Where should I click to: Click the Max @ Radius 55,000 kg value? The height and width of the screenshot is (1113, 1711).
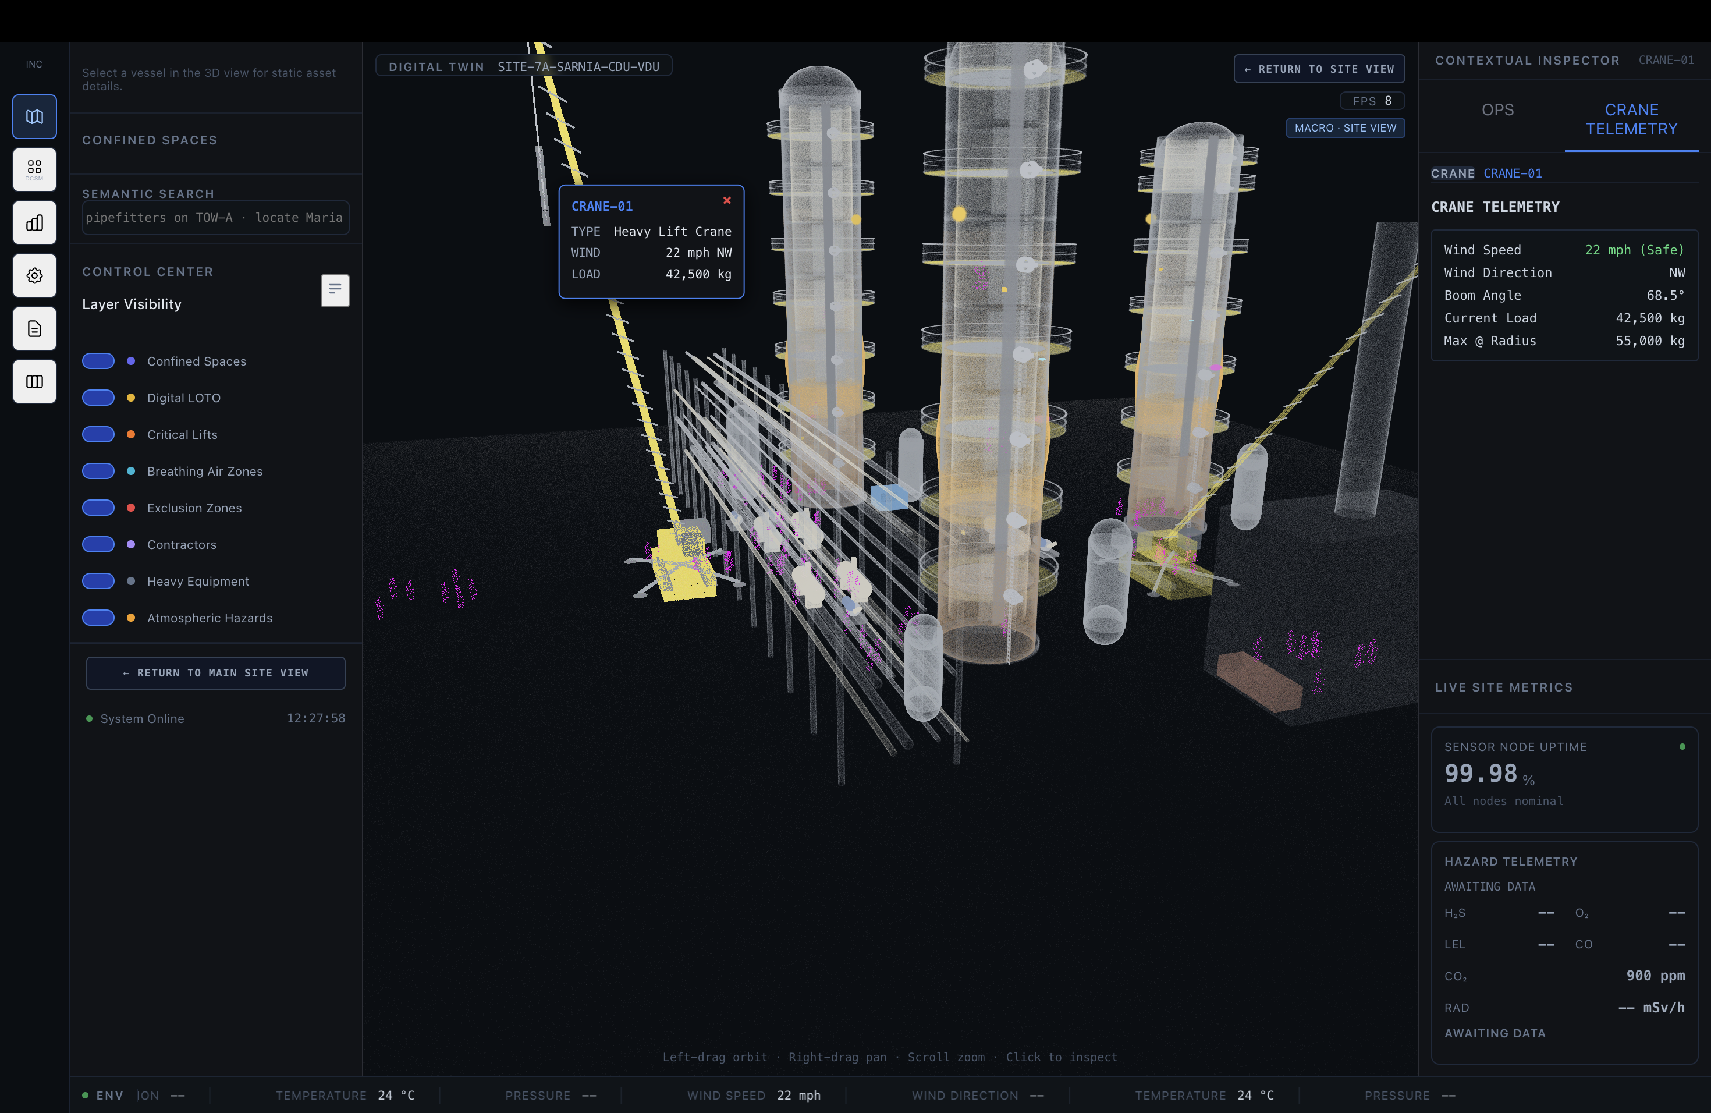pos(1650,341)
